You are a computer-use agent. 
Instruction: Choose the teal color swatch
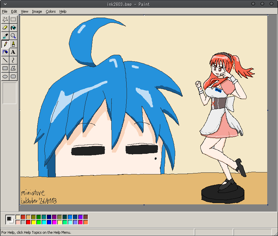tap(44, 217)
